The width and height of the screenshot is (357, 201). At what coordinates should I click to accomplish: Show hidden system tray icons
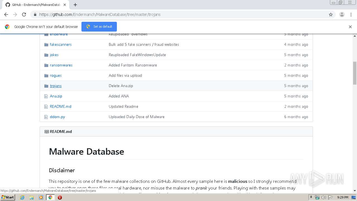click(311, 197)
